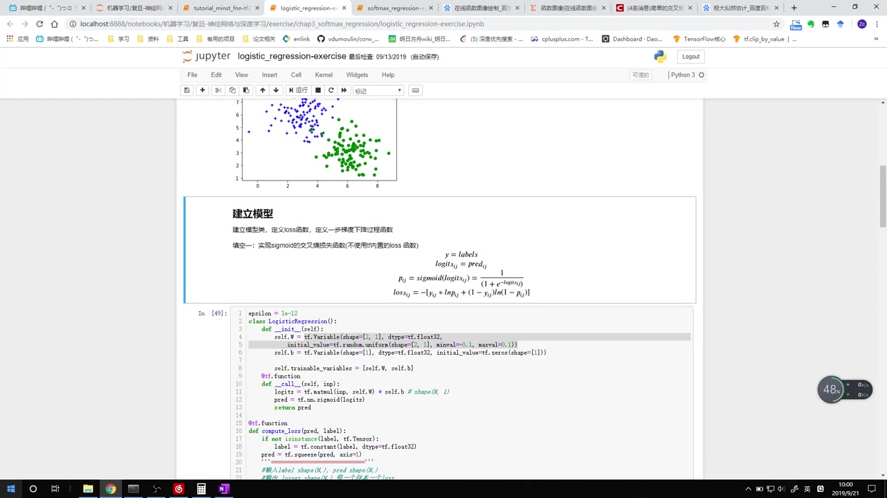Click inside the code cell editor on epsilon line
Viewport: 887px width, 498px height.
(x=273, y=313)
